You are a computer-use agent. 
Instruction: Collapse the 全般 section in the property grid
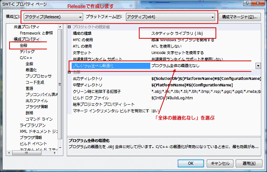[x=69, y=72]
